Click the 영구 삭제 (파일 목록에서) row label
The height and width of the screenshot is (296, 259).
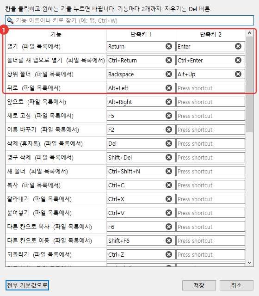pyautogui.click(x=40, y=157)
